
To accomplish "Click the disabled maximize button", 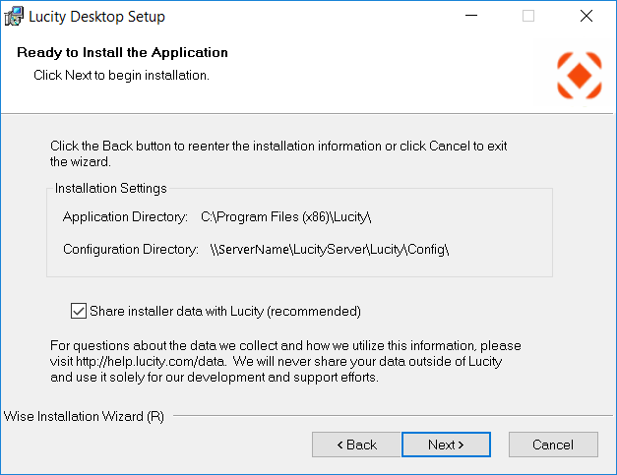I will coord(528,17).
